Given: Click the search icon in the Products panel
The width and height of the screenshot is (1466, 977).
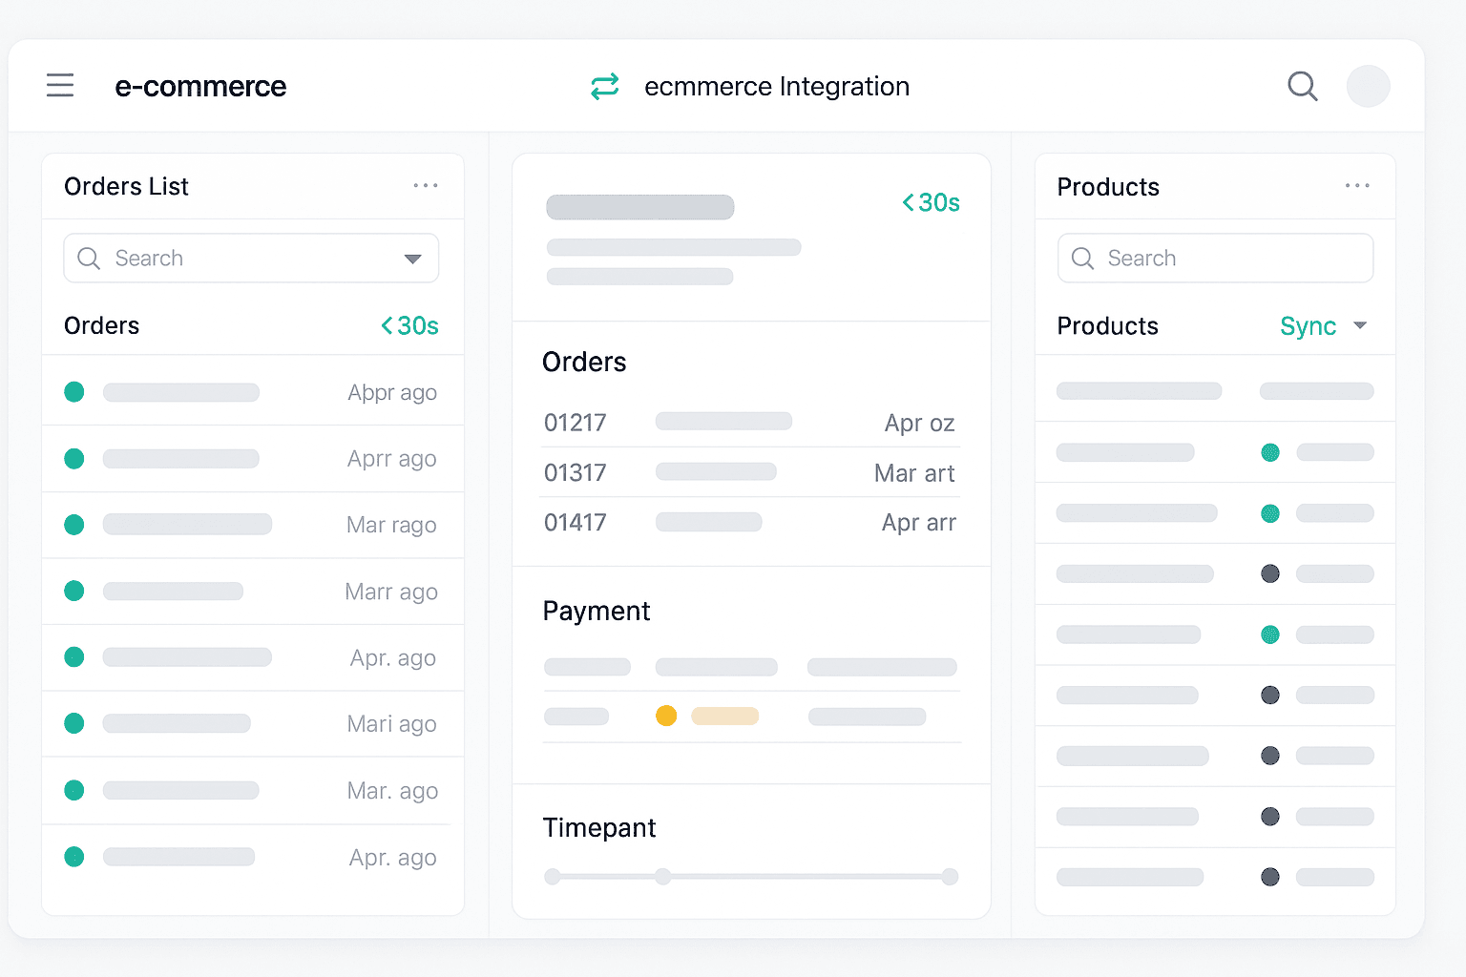Looking at the screenshot, I should tap(1082, 258).
